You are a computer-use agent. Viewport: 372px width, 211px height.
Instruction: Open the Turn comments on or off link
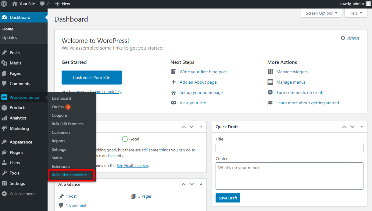(x=300, y=92)
